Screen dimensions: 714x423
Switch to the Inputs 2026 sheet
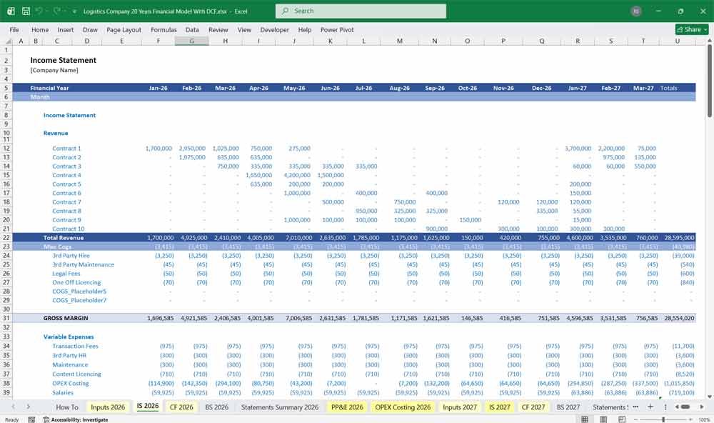click(108, 407)
